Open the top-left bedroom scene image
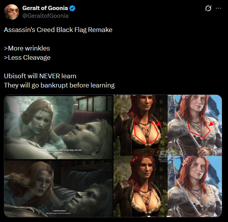Viewport: 228px width, 222px height. click(59, 127)
